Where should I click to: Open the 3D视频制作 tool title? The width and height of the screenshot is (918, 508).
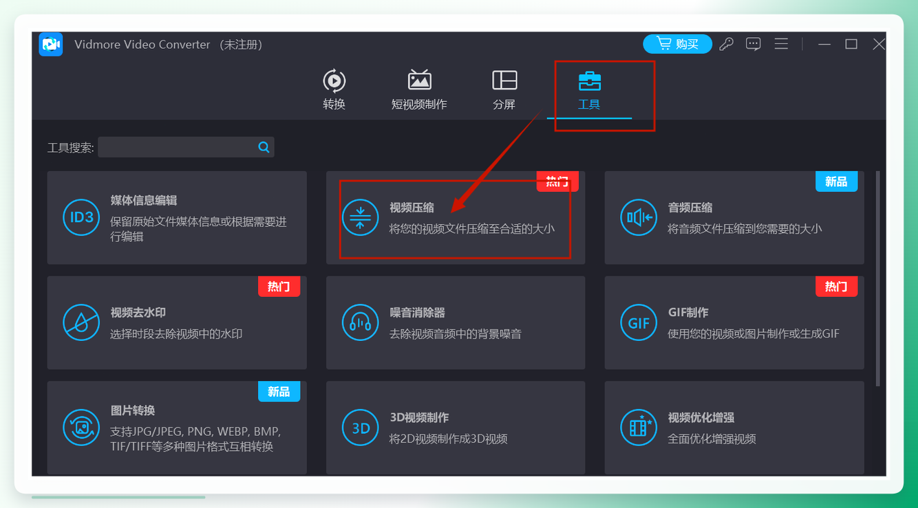pos(419,417)
